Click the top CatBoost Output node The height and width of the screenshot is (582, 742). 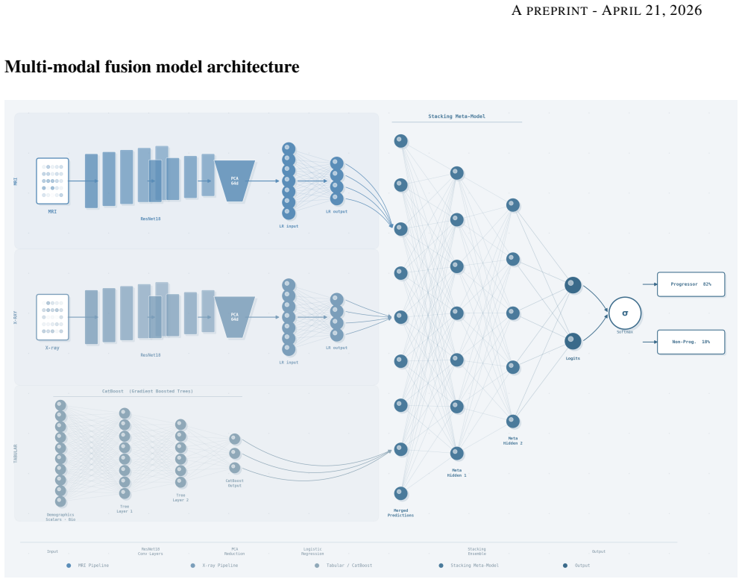coord(235,439)
